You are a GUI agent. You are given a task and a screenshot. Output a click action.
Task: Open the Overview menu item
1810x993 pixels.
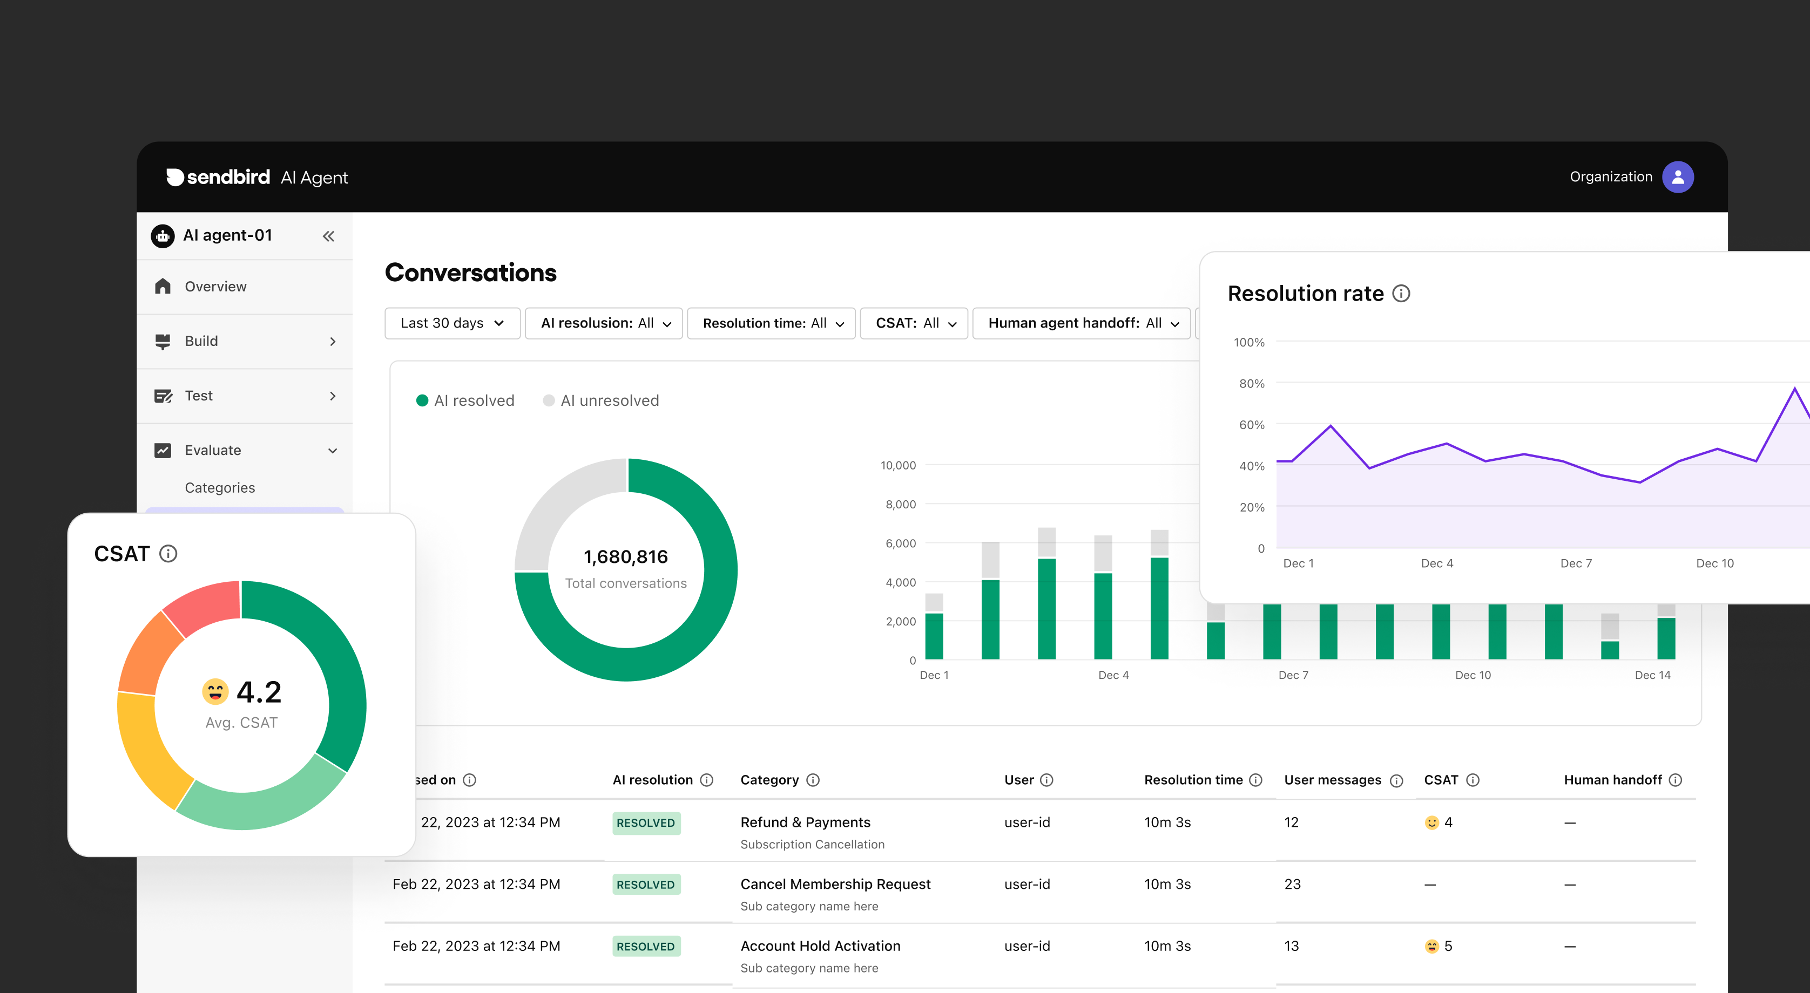215,287
